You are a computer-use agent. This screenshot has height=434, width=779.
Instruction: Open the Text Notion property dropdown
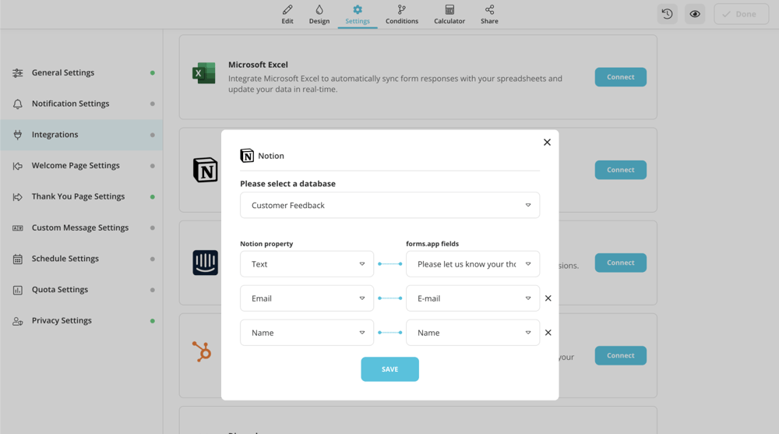[307, 264]
